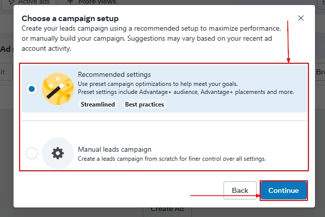
Task: Click the gear icon for Manual leads
Action: point(58,153)
